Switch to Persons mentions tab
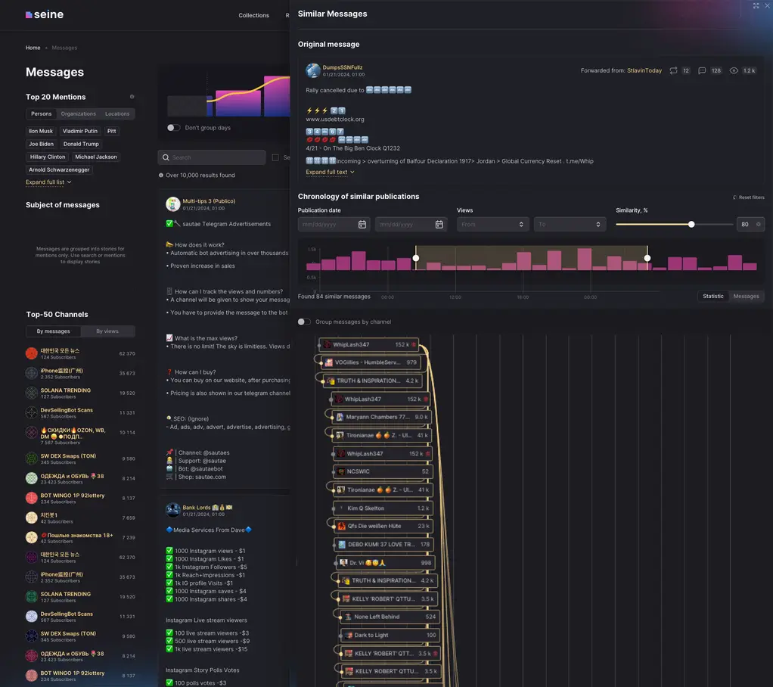The height and width of the screenshot is (687, 773). (42, 114)
